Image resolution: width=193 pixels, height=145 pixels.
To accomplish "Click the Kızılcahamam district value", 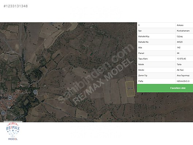I will [183, 31].
